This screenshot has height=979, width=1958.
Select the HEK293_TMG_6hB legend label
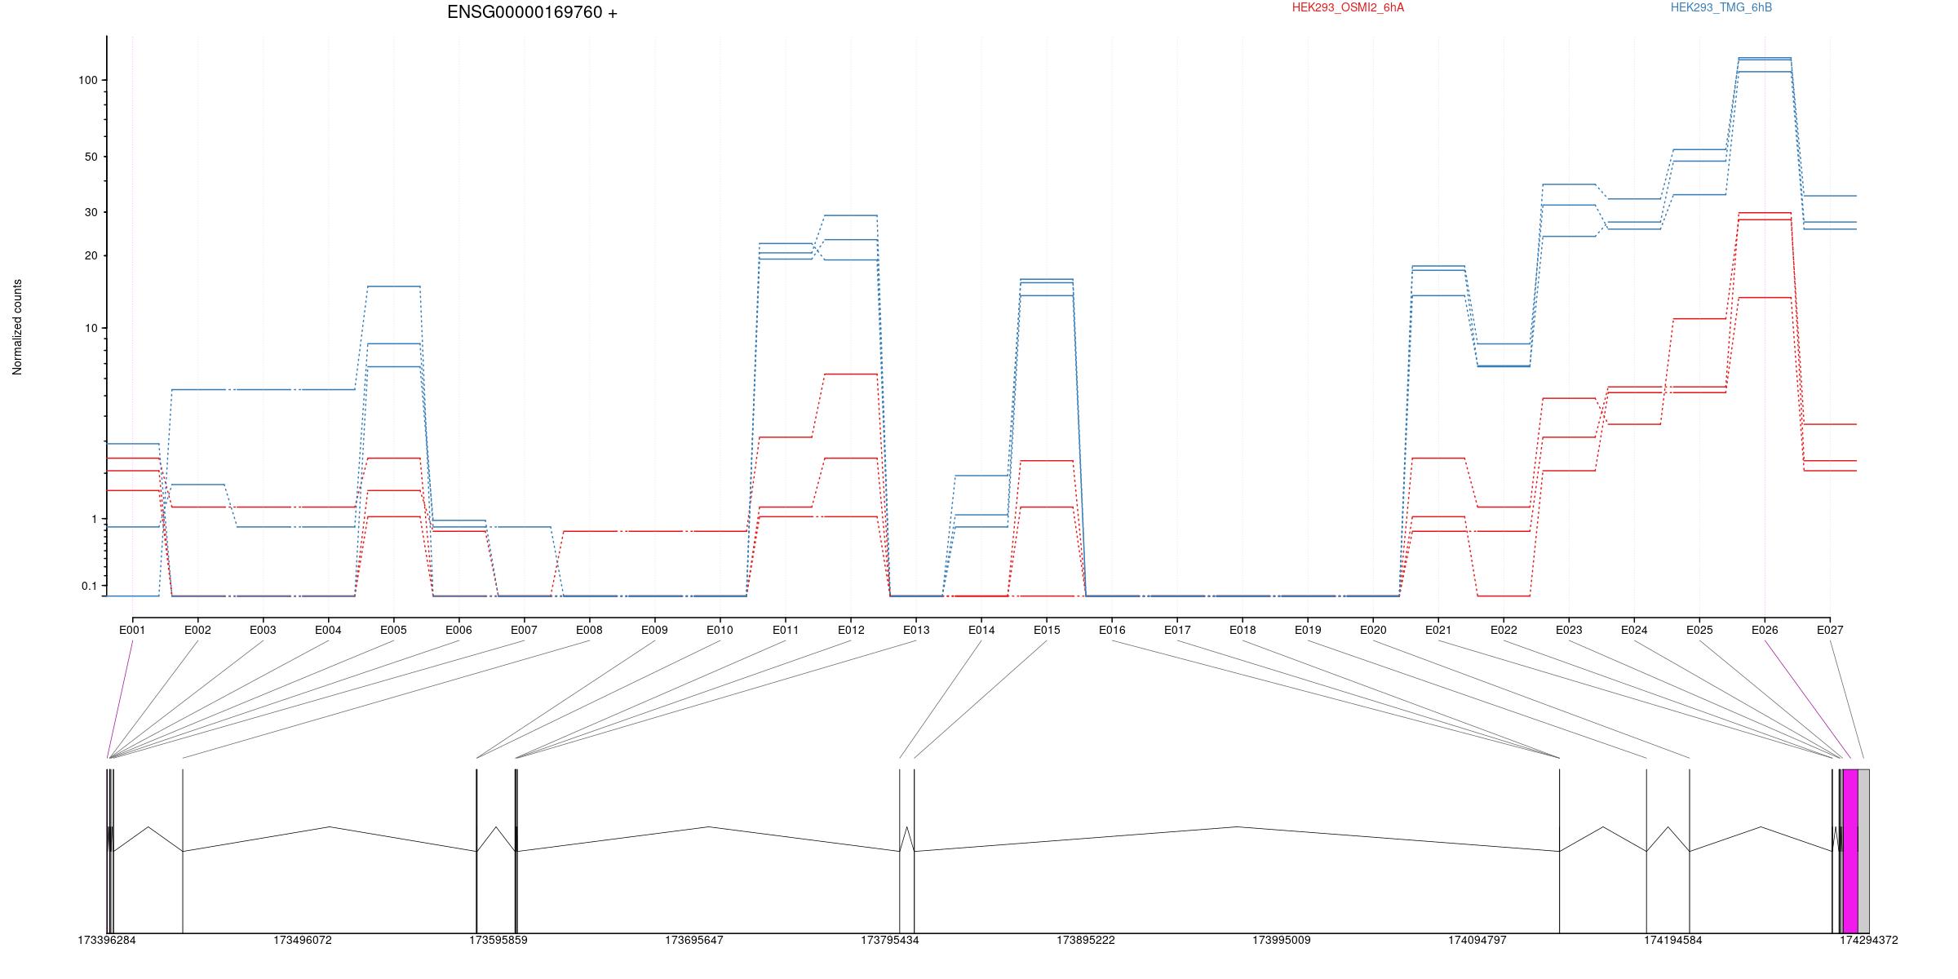pyautogui.click(x=1721, y=7)
